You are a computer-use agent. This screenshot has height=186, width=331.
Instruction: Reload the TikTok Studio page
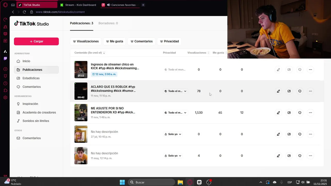(x=24, y=12)
